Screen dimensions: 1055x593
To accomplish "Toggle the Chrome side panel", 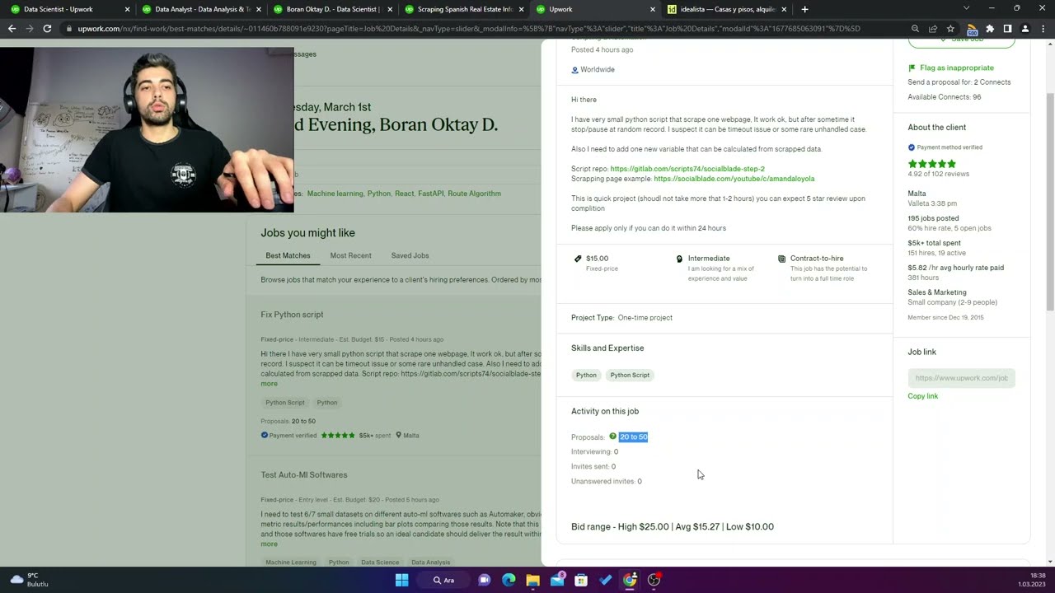I will point(1007,29).
